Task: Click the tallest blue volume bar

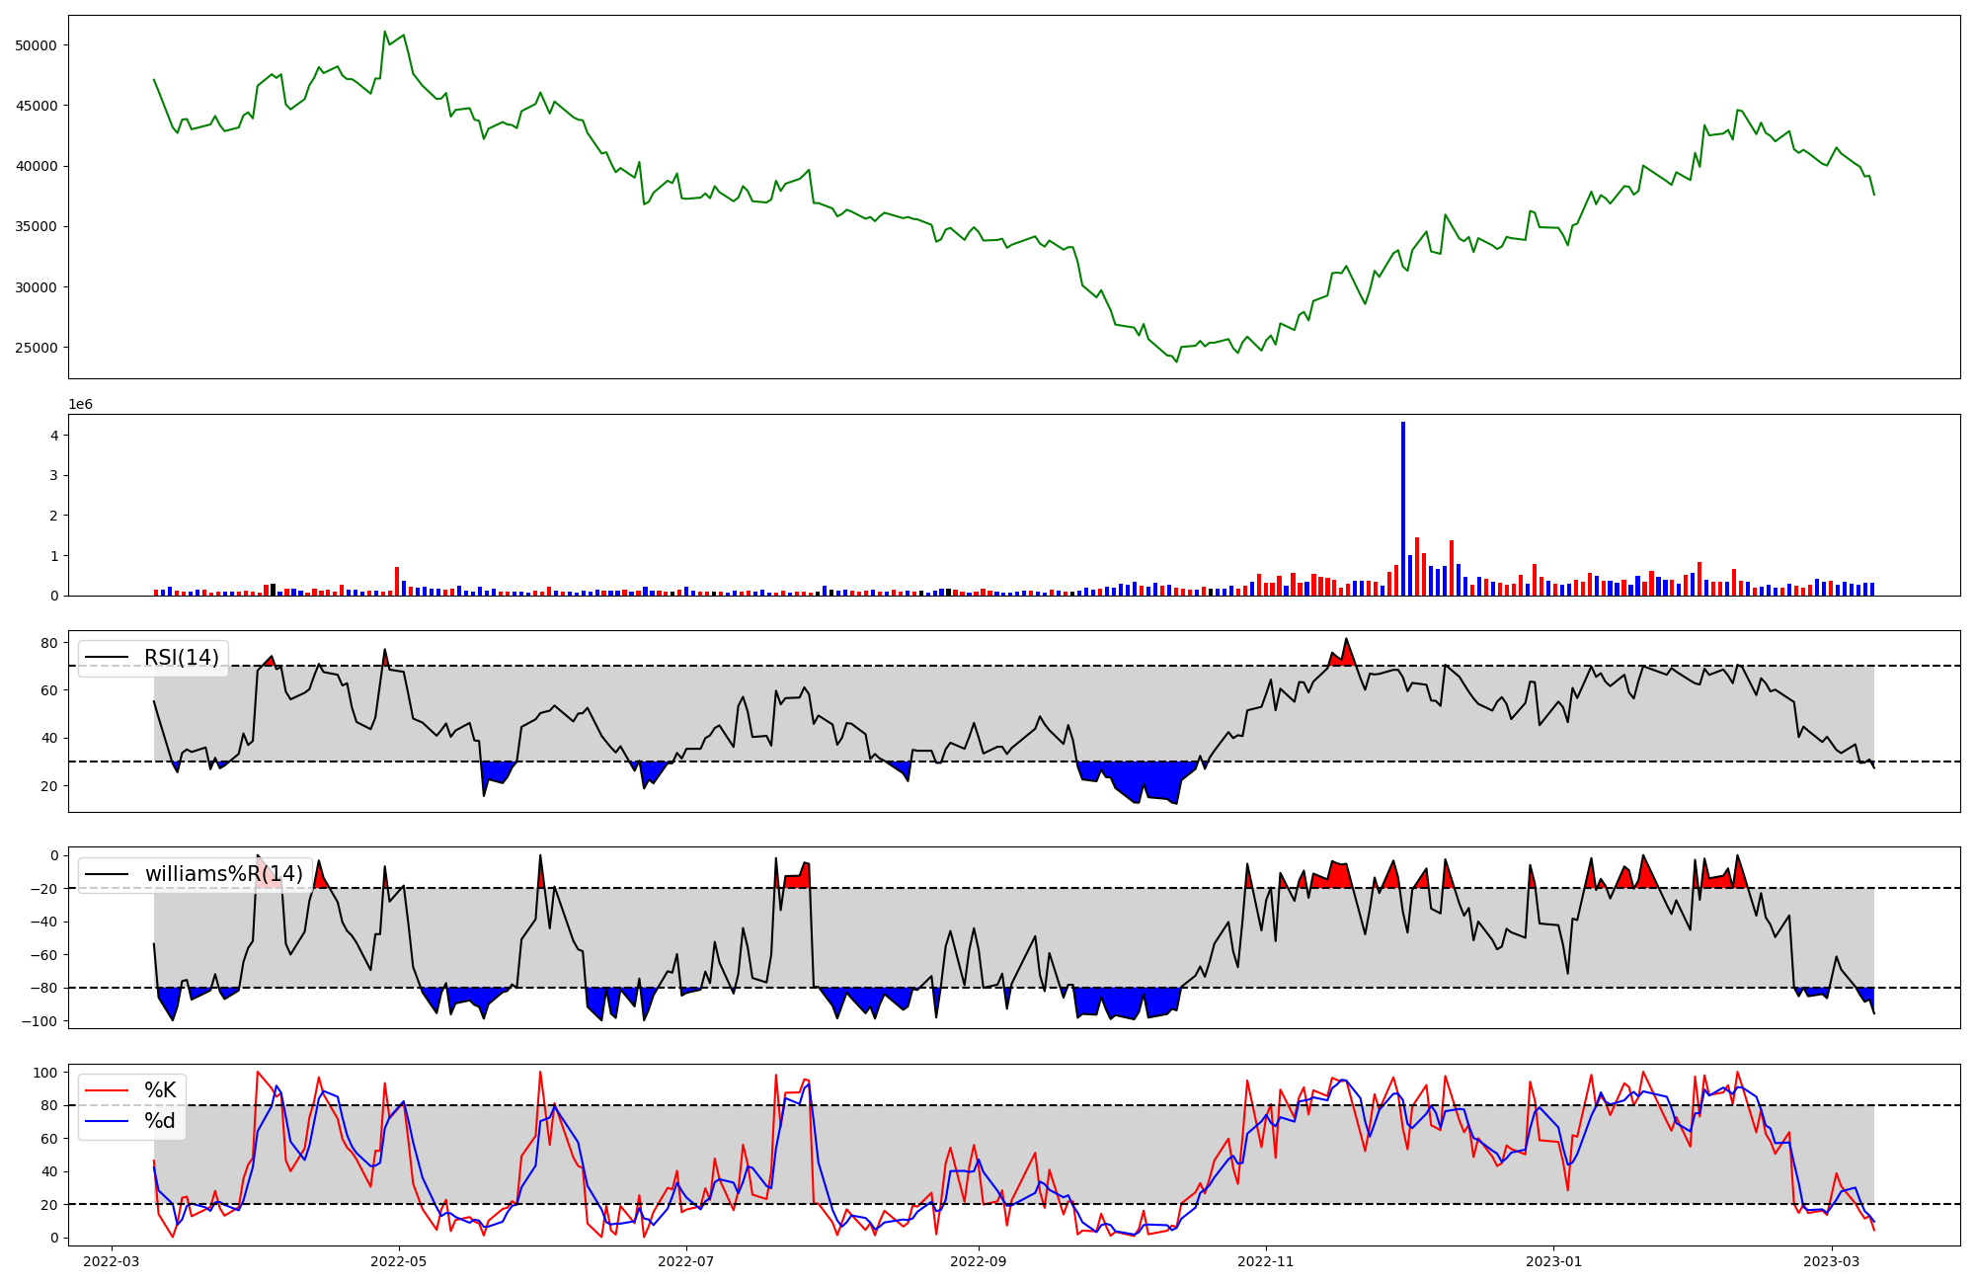Action: click(1403, 509)
